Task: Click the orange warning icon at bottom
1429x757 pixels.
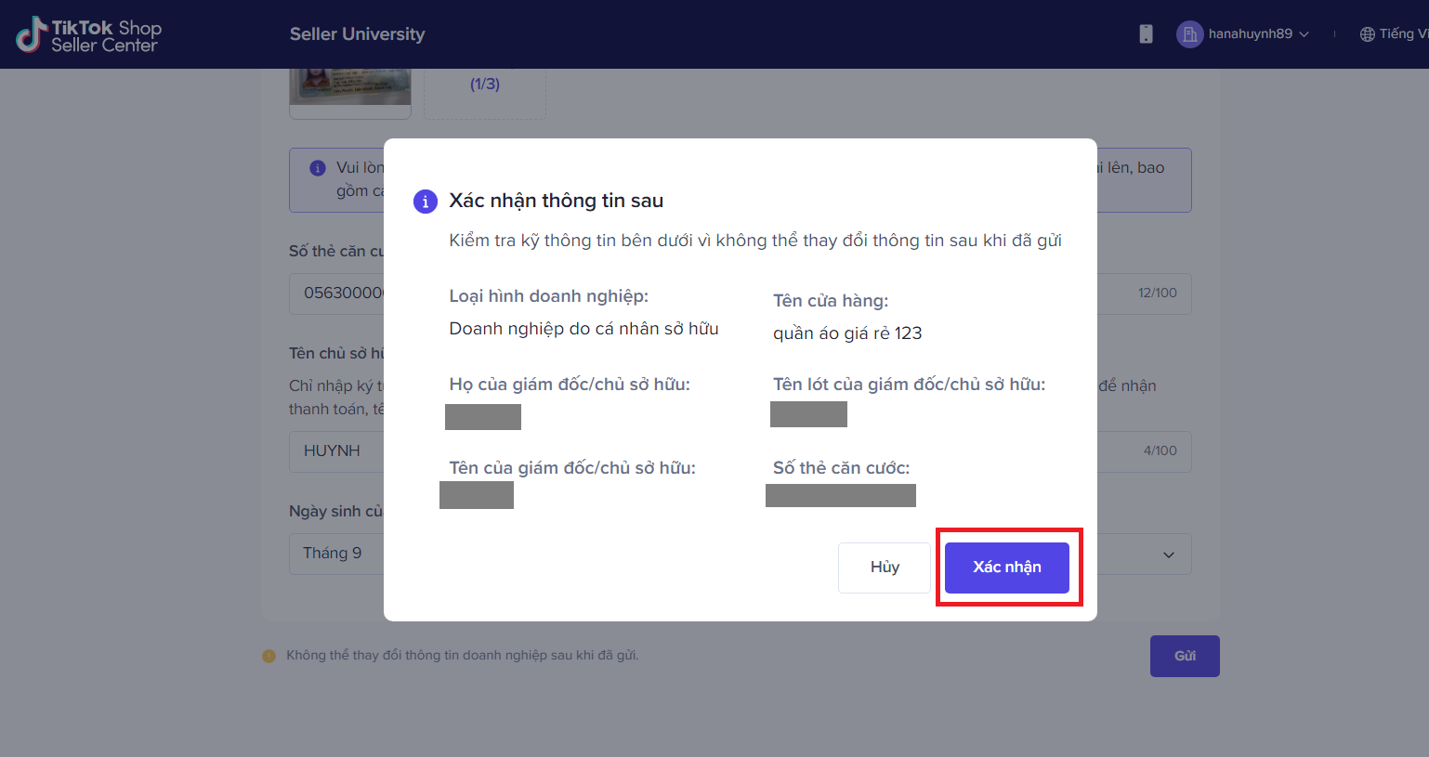Action: 269,656
